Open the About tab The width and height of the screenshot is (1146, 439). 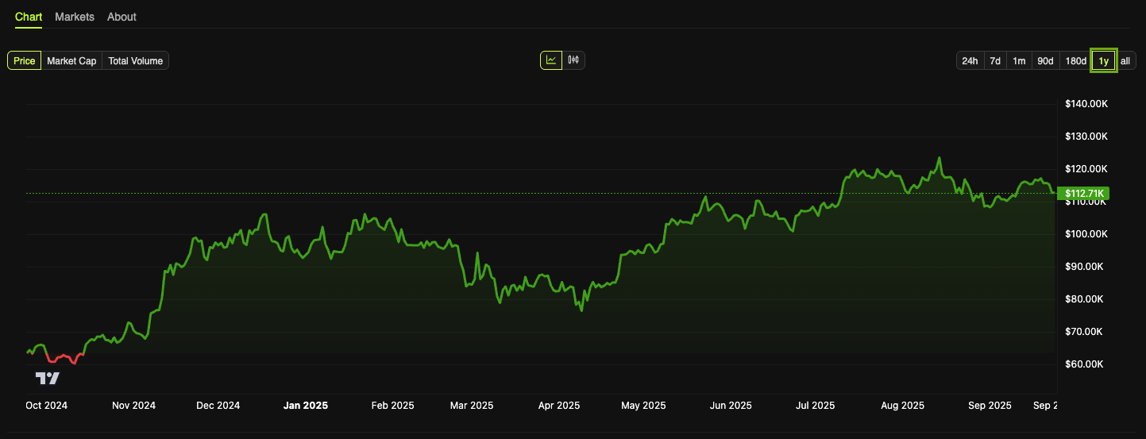point(122,17)
